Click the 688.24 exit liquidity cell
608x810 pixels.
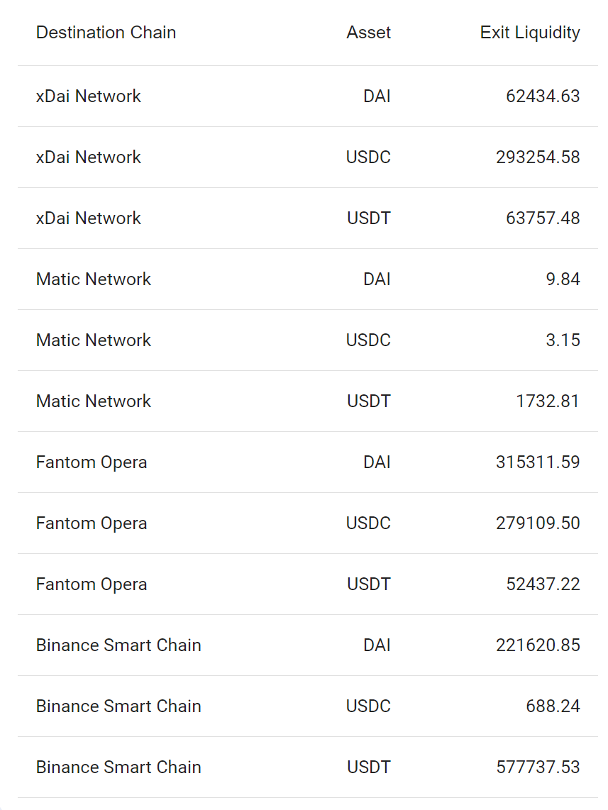click(553, 706)
